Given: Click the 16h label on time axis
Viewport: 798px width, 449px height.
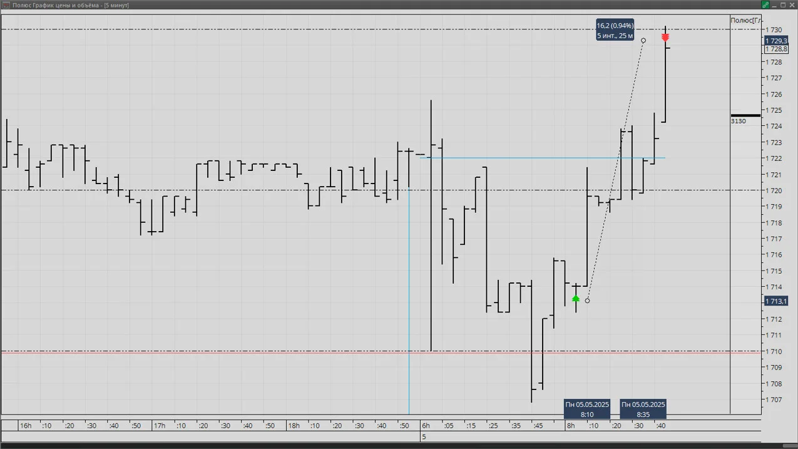Looking at the screenshot, I should pyautogui.click(x=26, y=426).
